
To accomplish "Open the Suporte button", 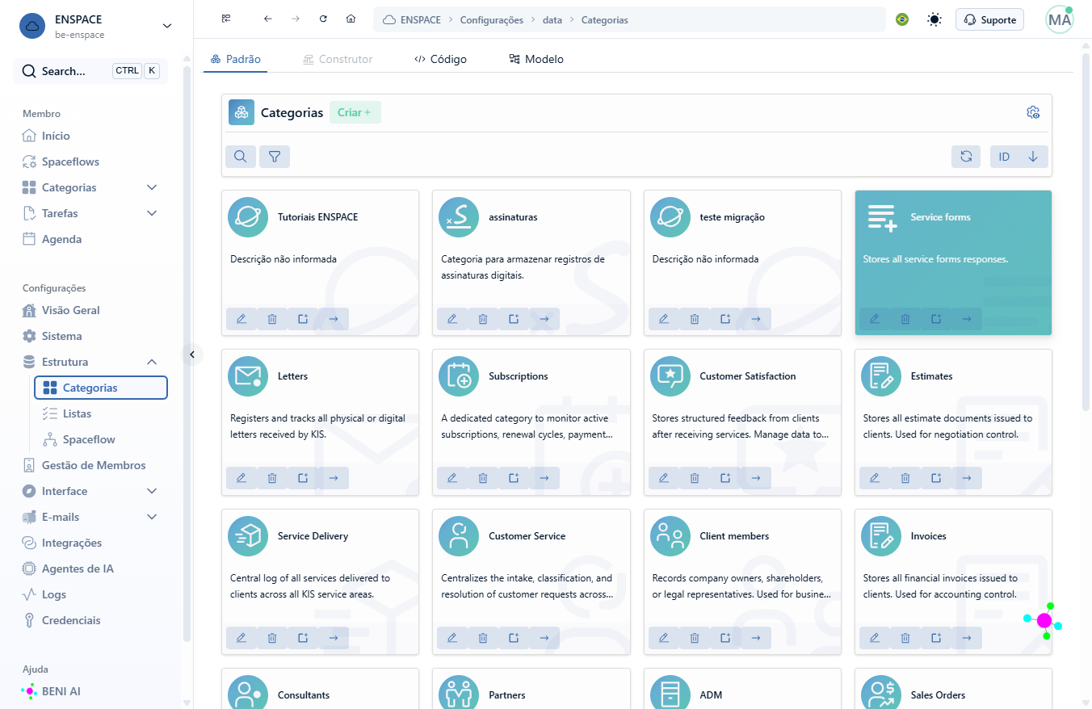I will [x=989, y=19].
